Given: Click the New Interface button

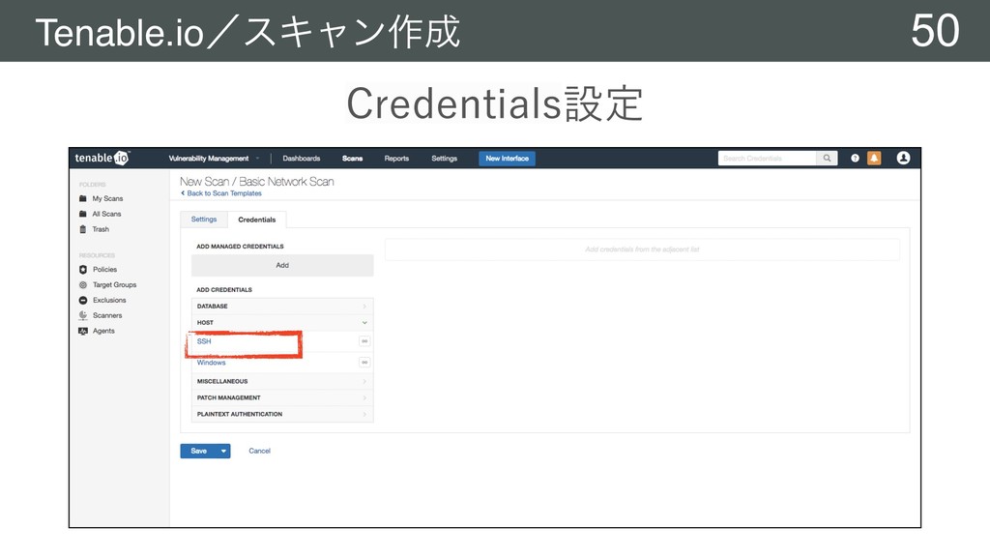Looking at the screenshot, I should pyautogui.click(x=507, y=159).
